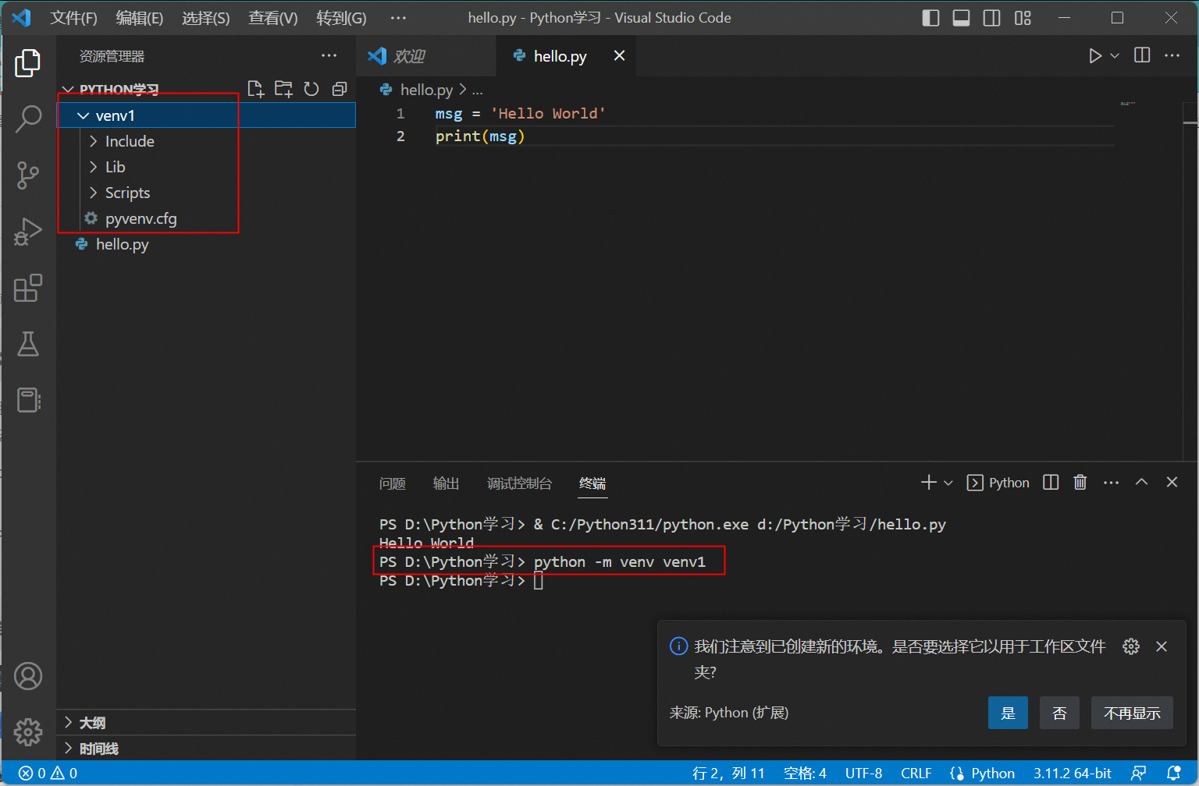The image size is (1199, 786).
Task: Switch to the 问题 panel tab
Action: point(393,483)
